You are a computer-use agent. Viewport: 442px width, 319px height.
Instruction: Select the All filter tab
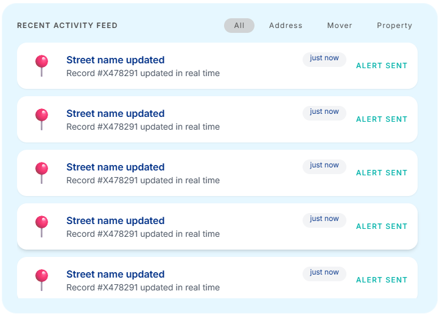point(239,26)
